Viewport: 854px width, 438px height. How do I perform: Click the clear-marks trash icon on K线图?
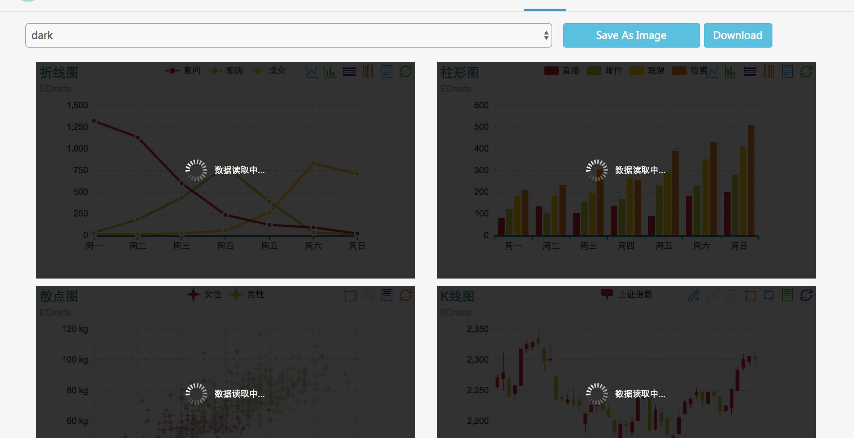731,295
